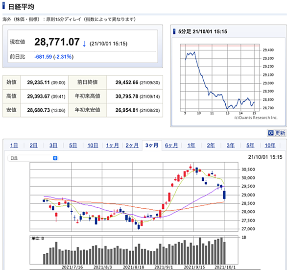Switch to the 2ヶ月 chart tab
This screenshot has height=270, width=287.
(x=132, y=146)
